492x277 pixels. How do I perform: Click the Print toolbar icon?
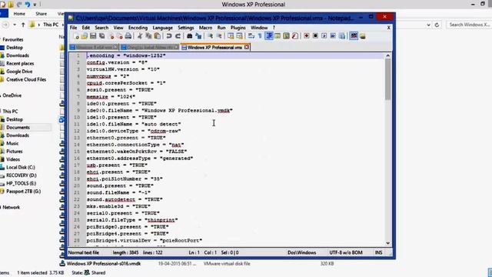(128, 36)
